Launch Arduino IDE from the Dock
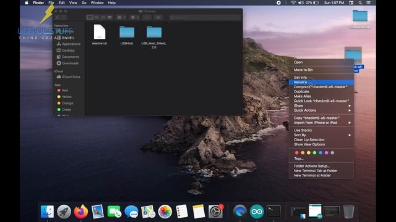The height and width of the screenshot is (222, 396). (x=257, y=212)
